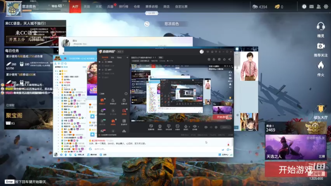
Task: Open the mode dropdown pill beside streaming app logo
Action: (120, 52)
